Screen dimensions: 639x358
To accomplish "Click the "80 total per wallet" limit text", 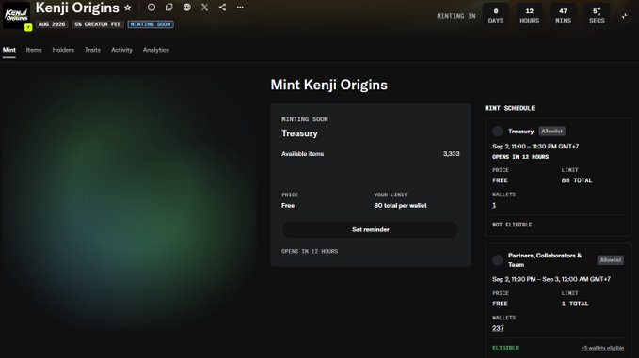I will (x=400, y=206).
